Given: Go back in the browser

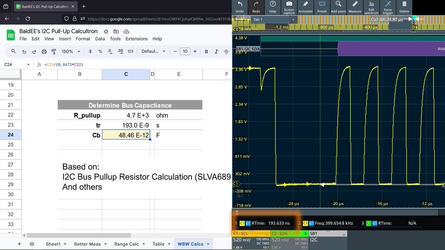Looking at the screenshot, I should pyautogui.click(x=7, y=19).
